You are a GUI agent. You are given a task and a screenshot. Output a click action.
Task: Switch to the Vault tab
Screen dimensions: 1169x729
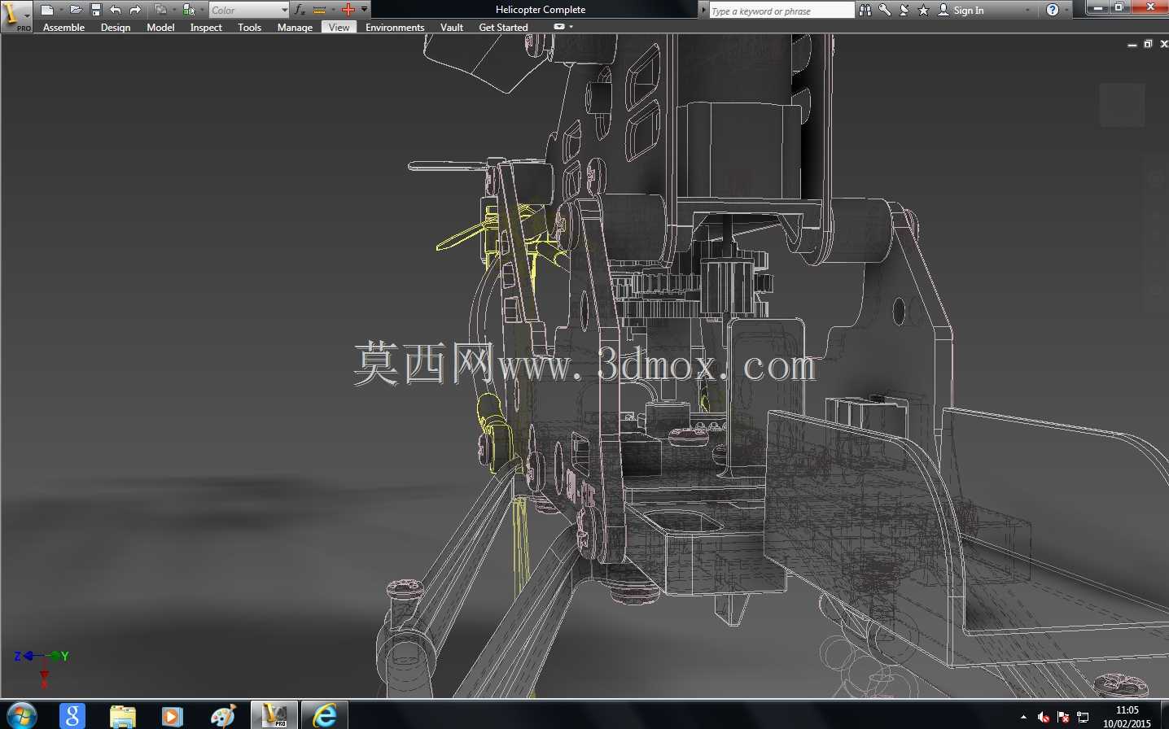[x=452, y=28]
